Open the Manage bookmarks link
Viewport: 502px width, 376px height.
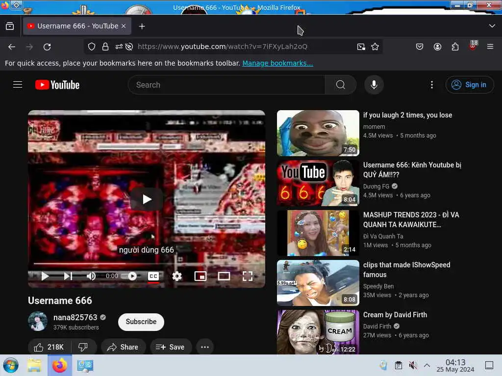point(277,63)
